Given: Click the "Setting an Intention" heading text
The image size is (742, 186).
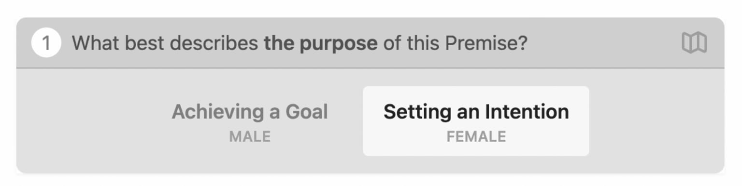Looking at the screenshot, I should [476, 112].
